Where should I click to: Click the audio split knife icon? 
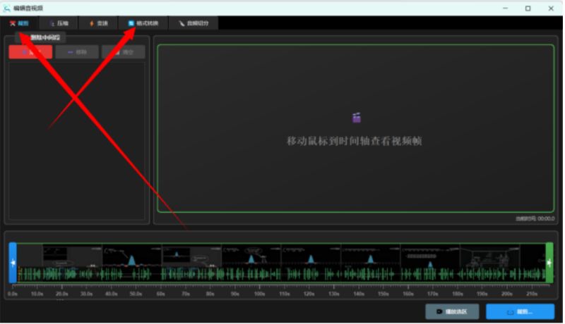[182, 23]
